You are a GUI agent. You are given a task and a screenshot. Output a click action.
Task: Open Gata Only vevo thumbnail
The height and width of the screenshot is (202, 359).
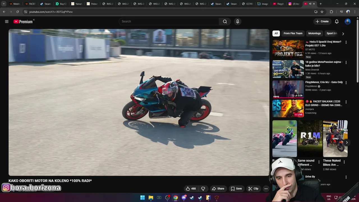tap(288, 89)
